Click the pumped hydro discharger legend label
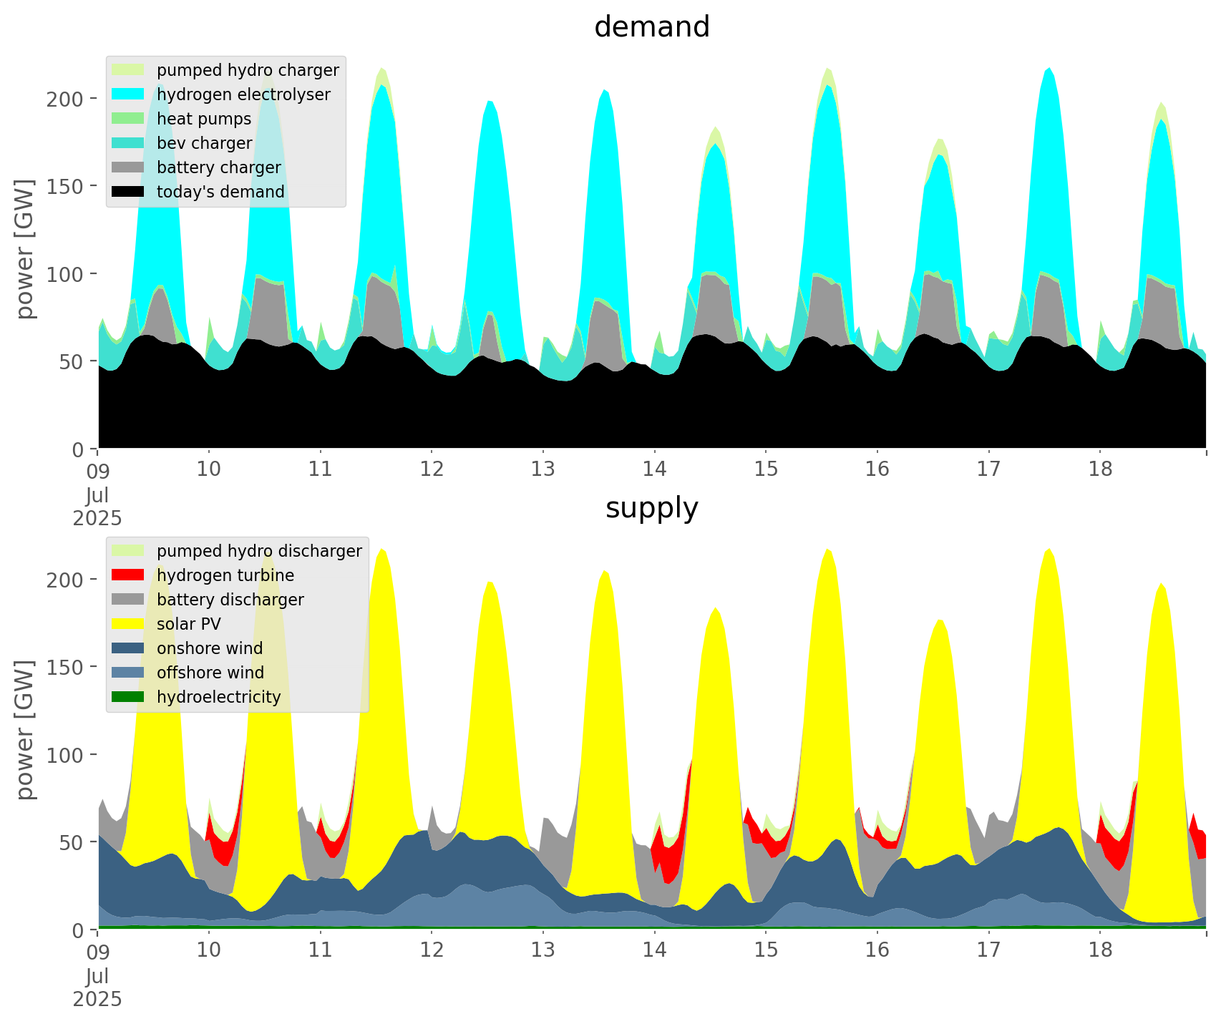Image resolution: width=1221 pixels, height=1024 pixels. pyautogui.click(x=259, y=551)
